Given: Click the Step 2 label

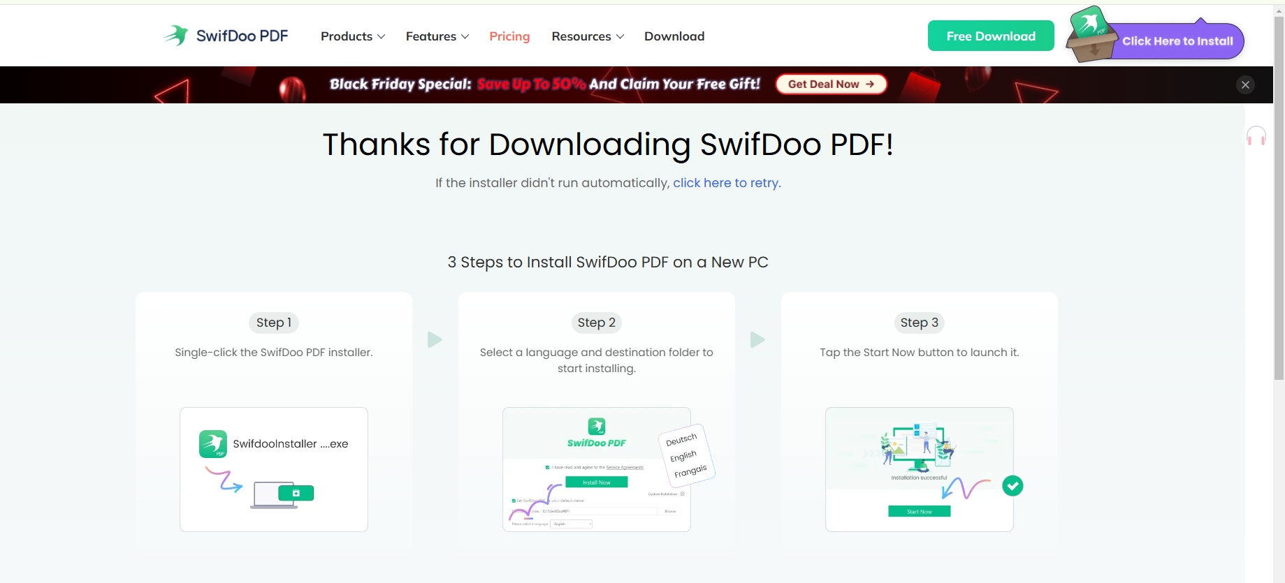Looking at the screenshot, I should point(597,323).
